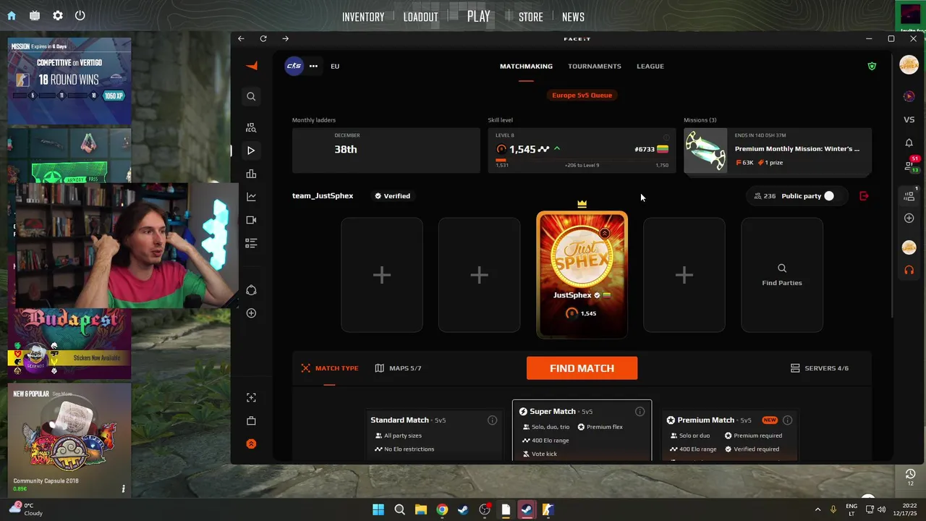
Task: Open the shop bag icon in sidebar
Action: click(x=251, y=420)
